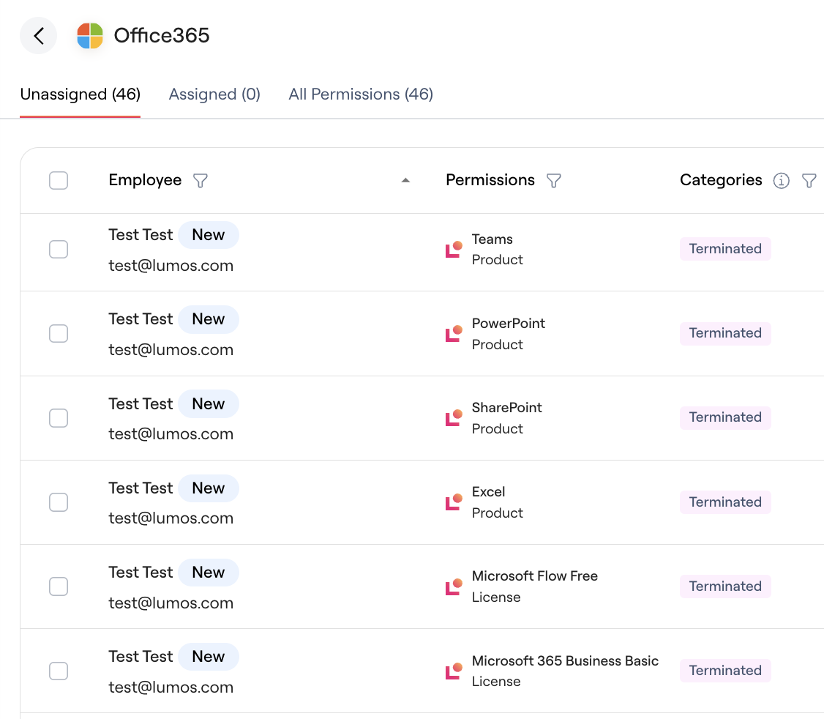Screen dimensions: 824x719
Task: Open the Permissions column filter
Action: pyautogui.click(x=554, y=180)
